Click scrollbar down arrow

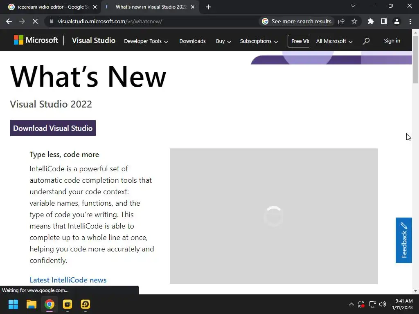coord(415,291)
